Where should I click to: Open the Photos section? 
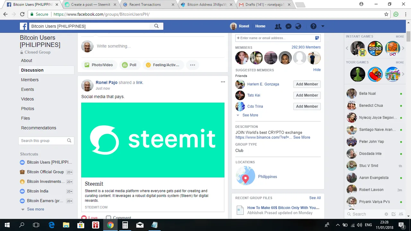28,108
